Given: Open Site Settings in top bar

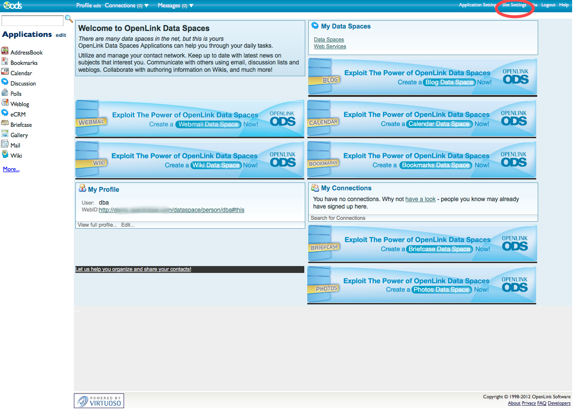Looking at the screenshot, I should pos(514,5).
